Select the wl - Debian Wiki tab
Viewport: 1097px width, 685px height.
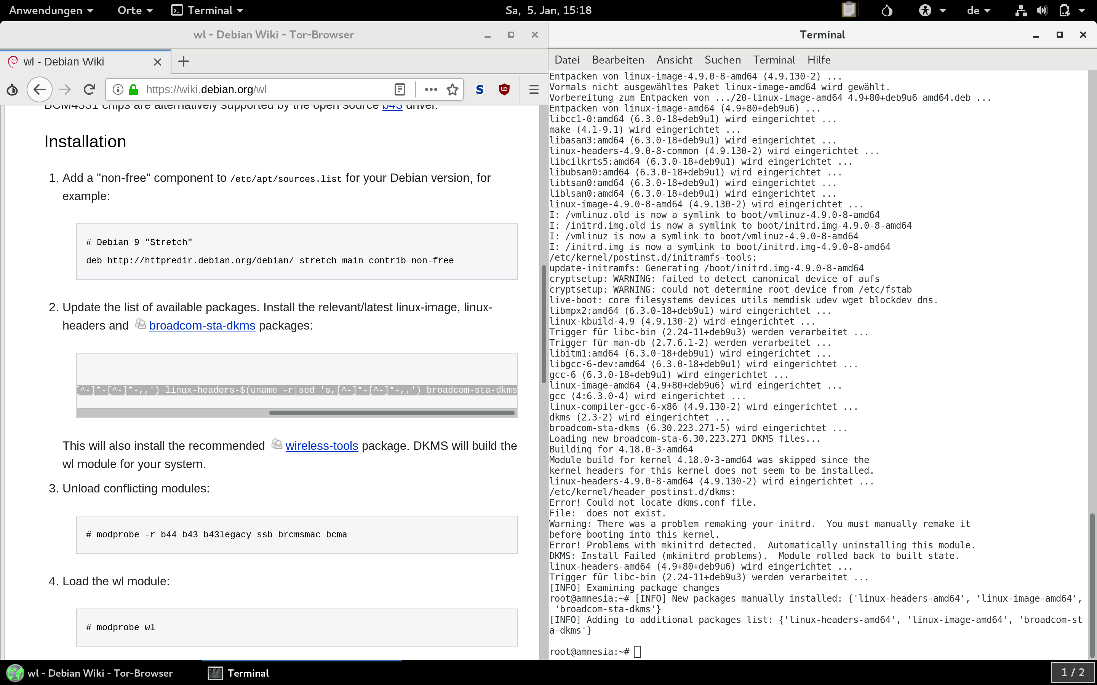[85, 62]
